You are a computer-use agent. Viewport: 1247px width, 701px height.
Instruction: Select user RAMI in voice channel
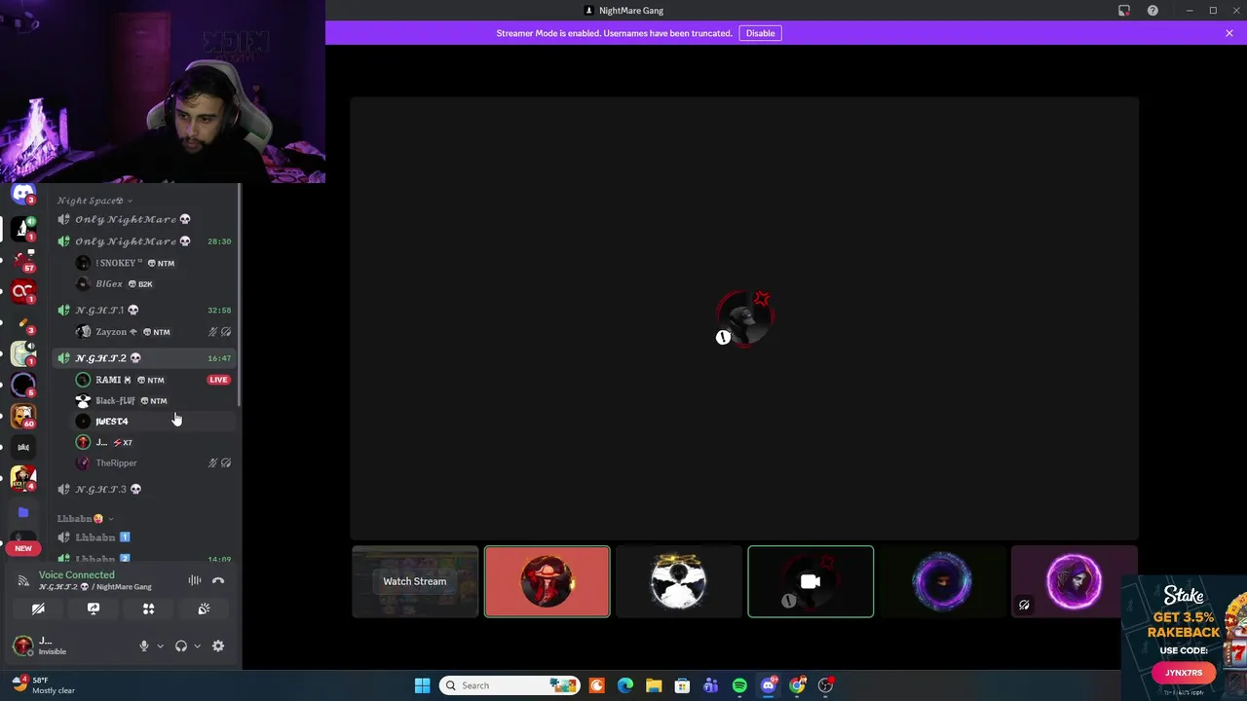(154, 380)
